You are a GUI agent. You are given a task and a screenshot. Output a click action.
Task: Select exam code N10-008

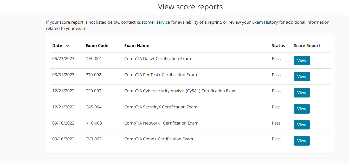94,123
